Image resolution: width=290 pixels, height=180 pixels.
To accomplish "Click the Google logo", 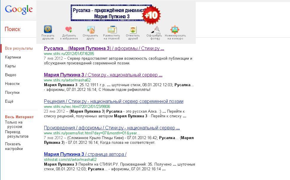I will coord(19,9).
